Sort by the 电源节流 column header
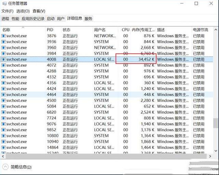219x175 pixels. 202,30
